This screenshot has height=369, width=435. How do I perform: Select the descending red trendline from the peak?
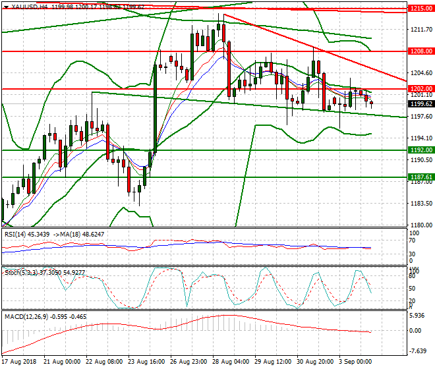pos(315,47)
